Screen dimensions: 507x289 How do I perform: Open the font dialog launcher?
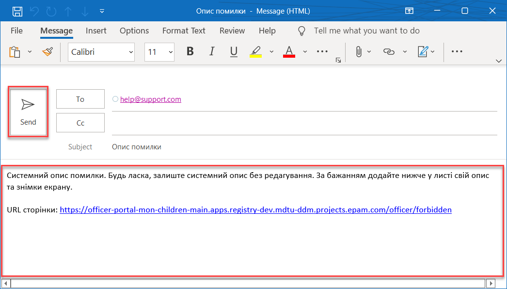(x=338, y=60)
